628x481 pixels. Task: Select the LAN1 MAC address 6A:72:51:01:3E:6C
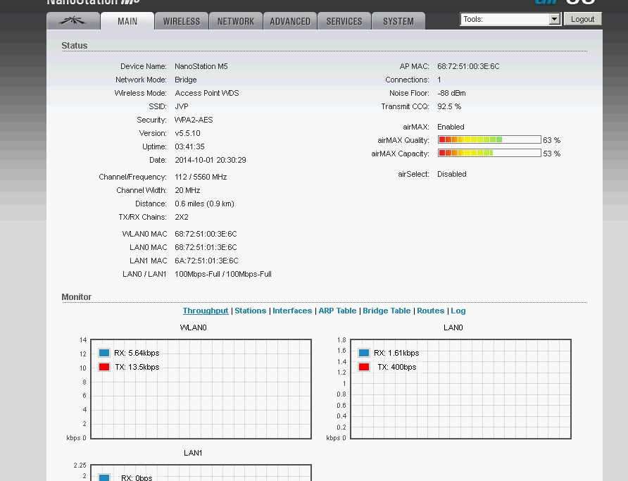(206, 261)
